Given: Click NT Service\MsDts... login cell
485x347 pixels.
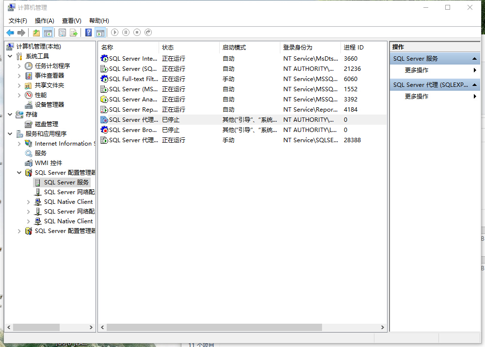Looking at the screenshot, I should [x=310, y=59].
